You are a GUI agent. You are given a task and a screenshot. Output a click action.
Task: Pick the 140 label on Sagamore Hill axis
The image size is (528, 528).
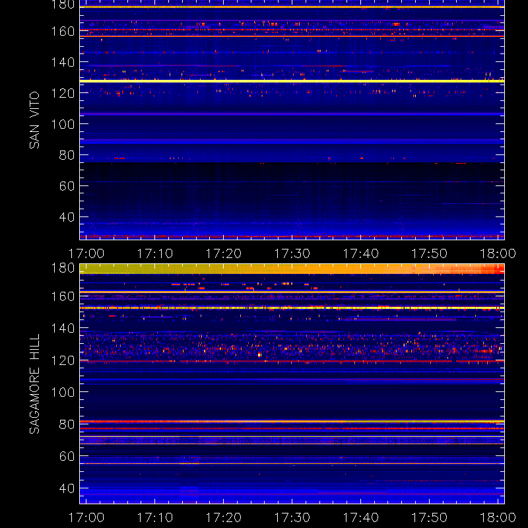point(63,328)
